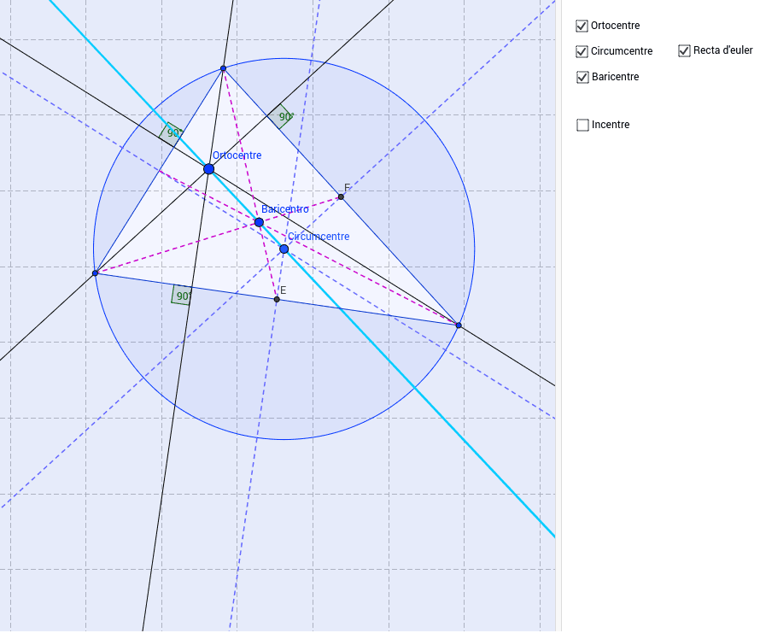Screen dimensions: 766x633
Task: Click the Circumcentre label in the diagram
Action: pyautogui.click(x=319, y=237)
